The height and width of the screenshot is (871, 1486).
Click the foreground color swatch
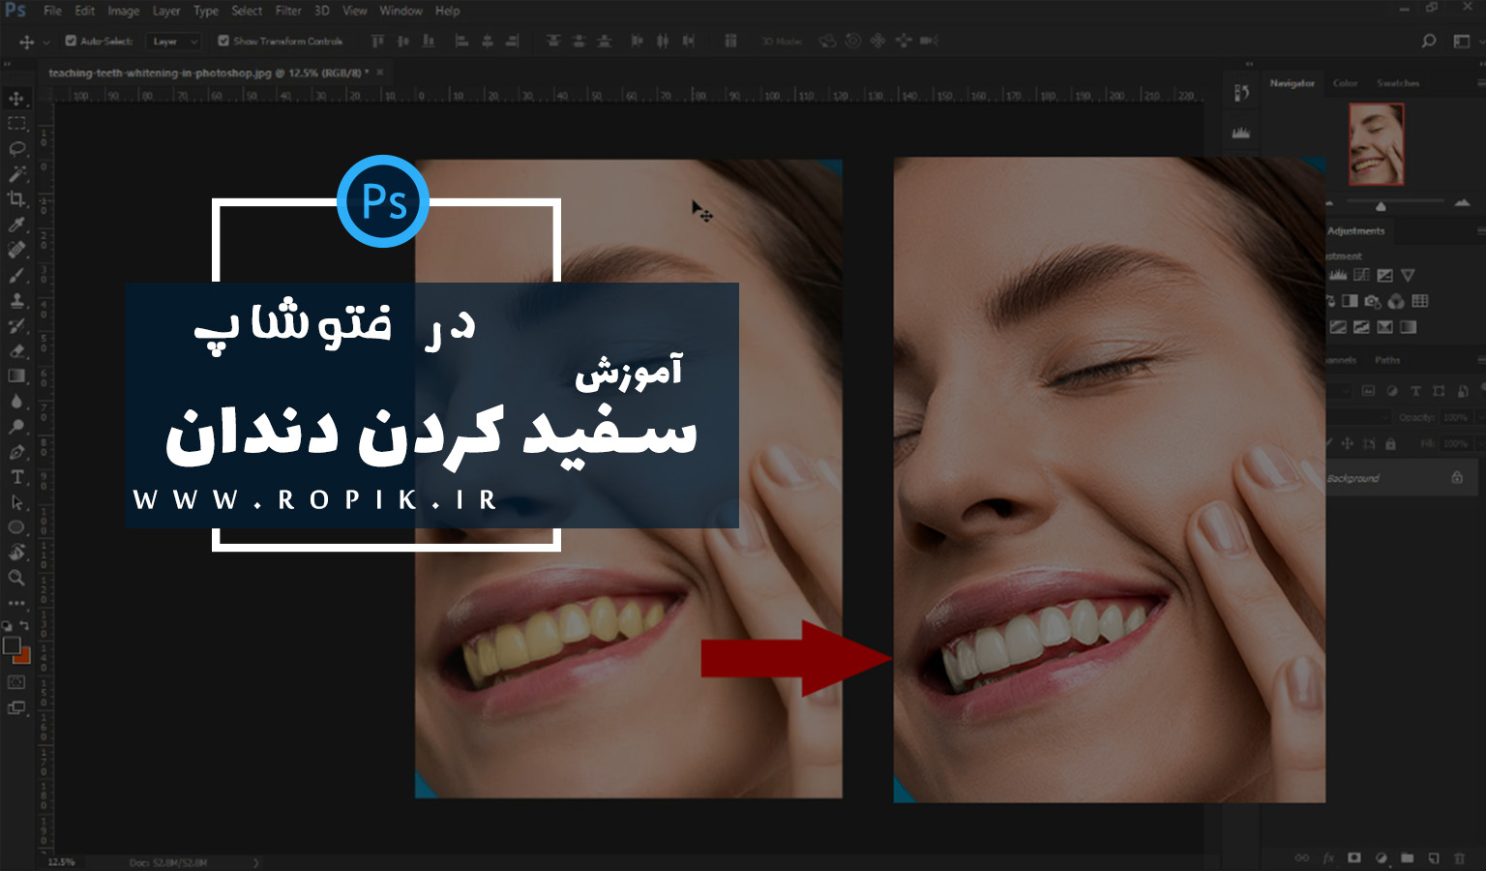[x=12, y=646]
